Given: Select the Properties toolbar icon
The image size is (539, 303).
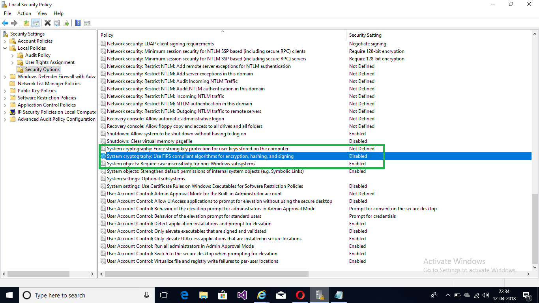Looking at the screenshot, I should pos(56,22).
